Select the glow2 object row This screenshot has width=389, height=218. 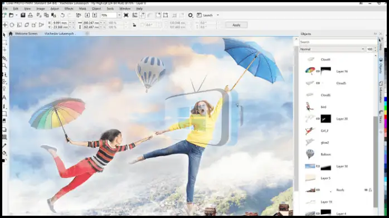pyautogui.click(x=337, y=142)
